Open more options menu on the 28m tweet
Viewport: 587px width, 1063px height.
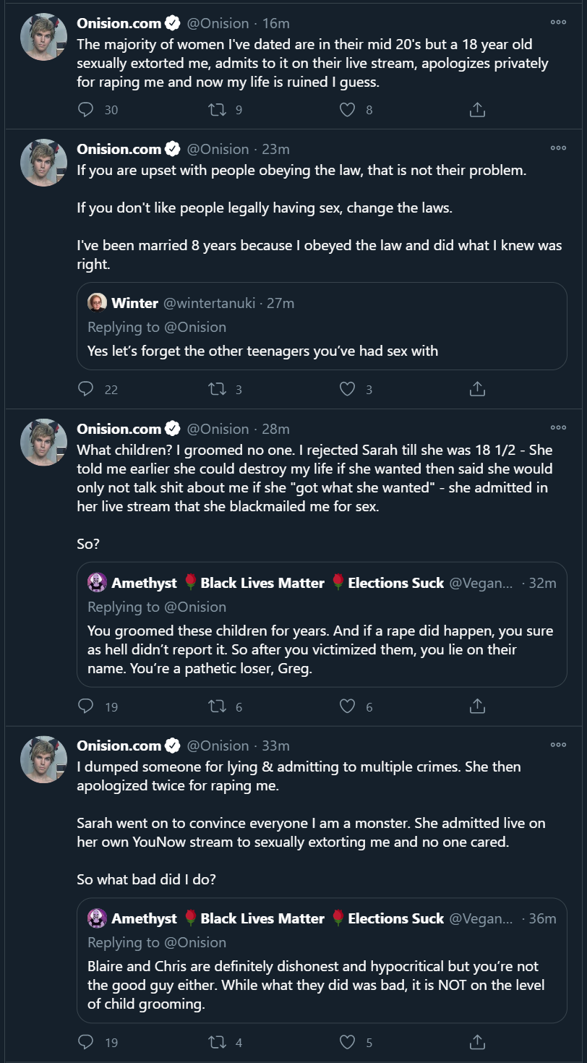click(558, 428)
